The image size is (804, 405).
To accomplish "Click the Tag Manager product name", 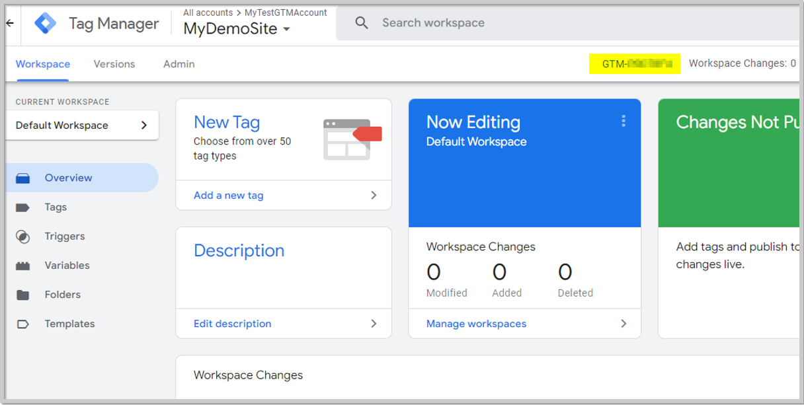I will click(x=114, y=24).
